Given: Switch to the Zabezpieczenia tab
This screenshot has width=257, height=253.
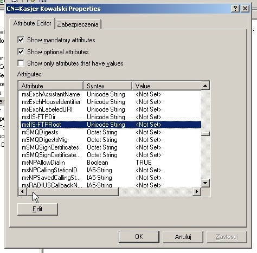Looking at the screenshot, I should coord(78,24).
